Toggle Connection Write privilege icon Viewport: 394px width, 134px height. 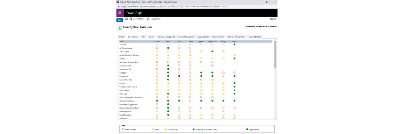(179, 76)
